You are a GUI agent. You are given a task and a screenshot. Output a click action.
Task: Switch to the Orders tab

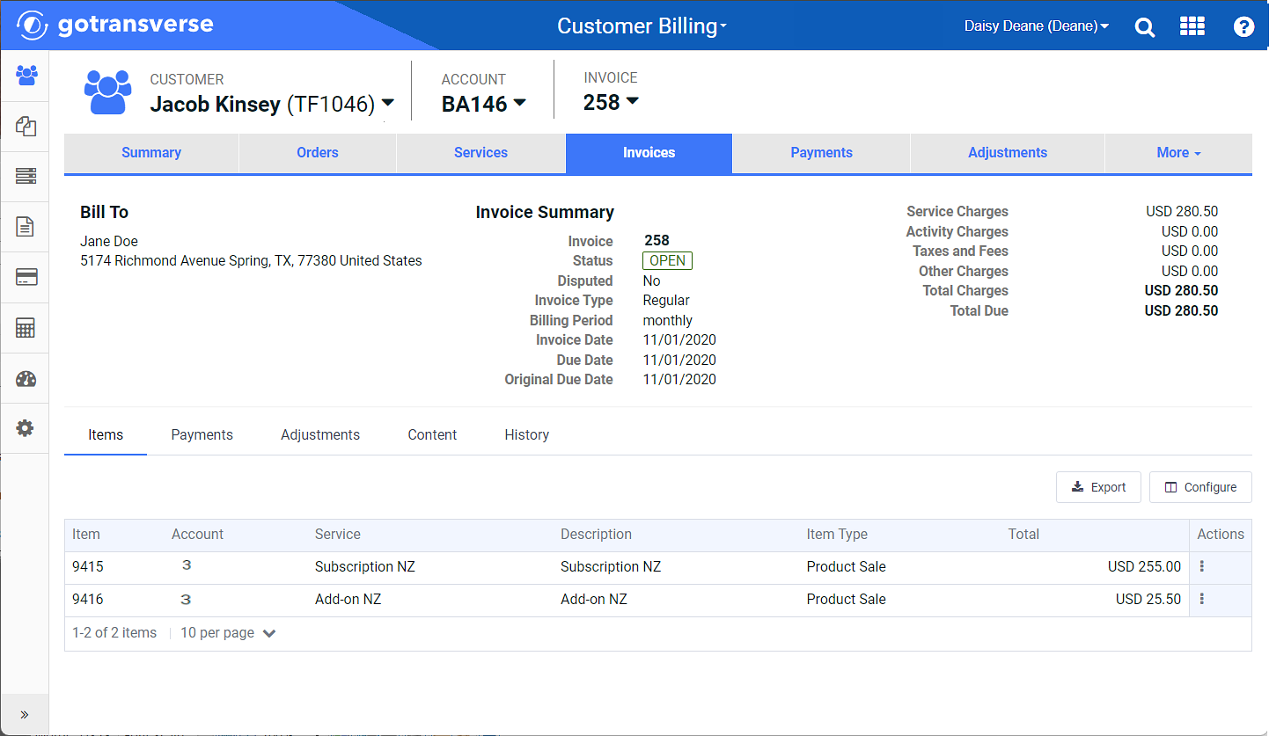pyautogui.click(x=318, y=153)
